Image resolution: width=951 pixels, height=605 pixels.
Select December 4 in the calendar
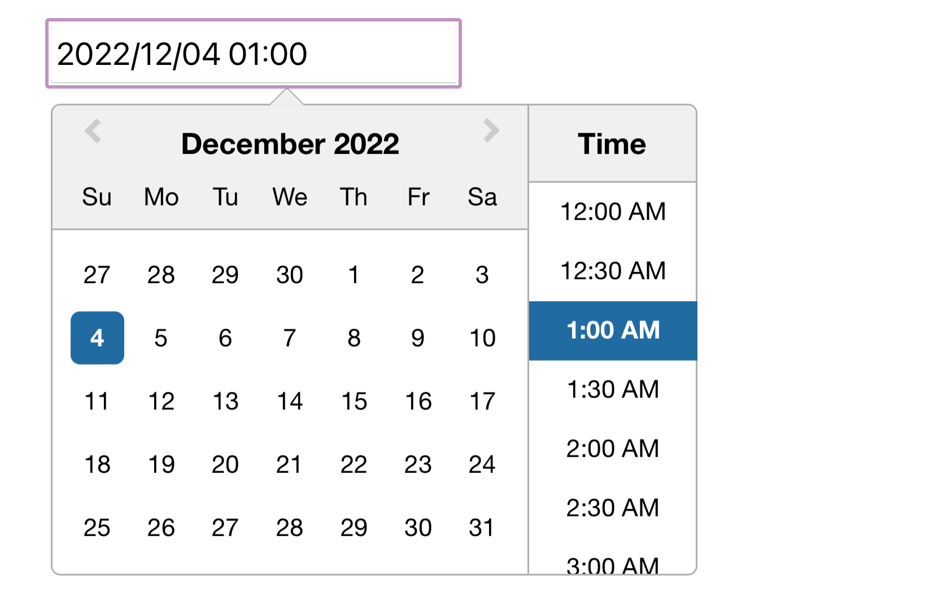[97, 337]
